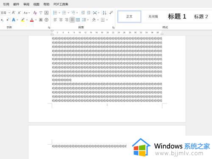
Task: Expand the highlight color dropdown arrow
Action: [27, 20]
